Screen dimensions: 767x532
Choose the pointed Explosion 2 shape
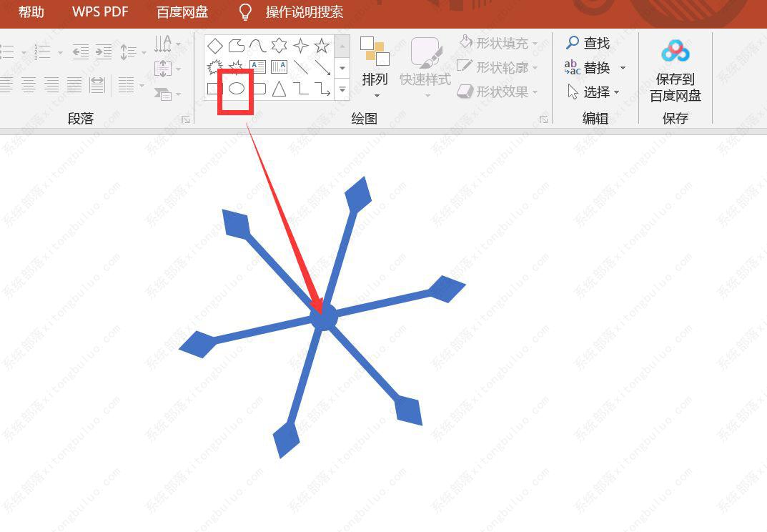(237, 67)
